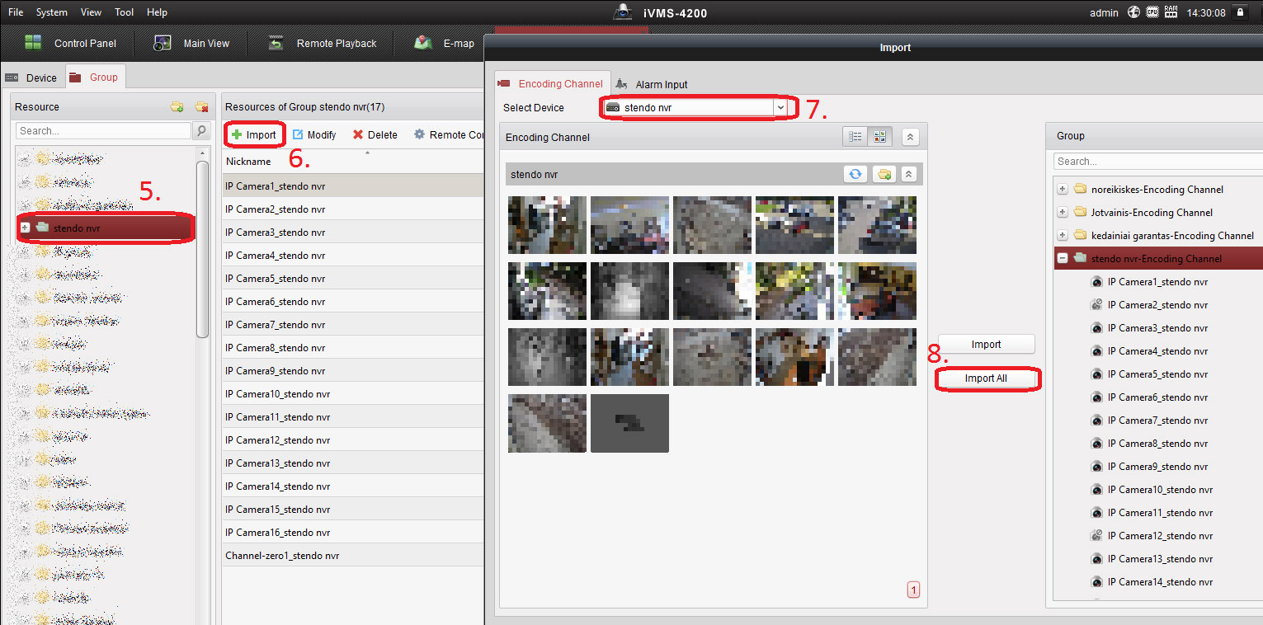Click the green plus Import toolbar button
The image size is (1263, 625).
tap(254, 134)
